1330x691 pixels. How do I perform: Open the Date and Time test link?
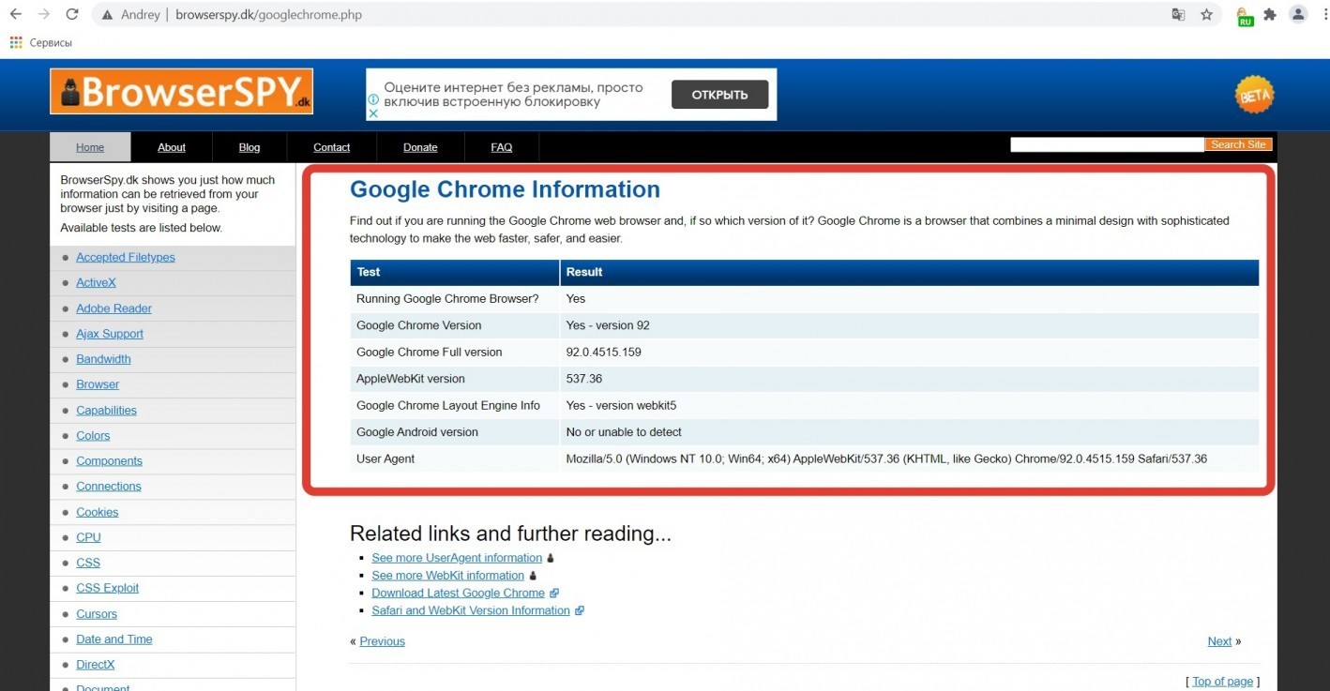[113, 639]
